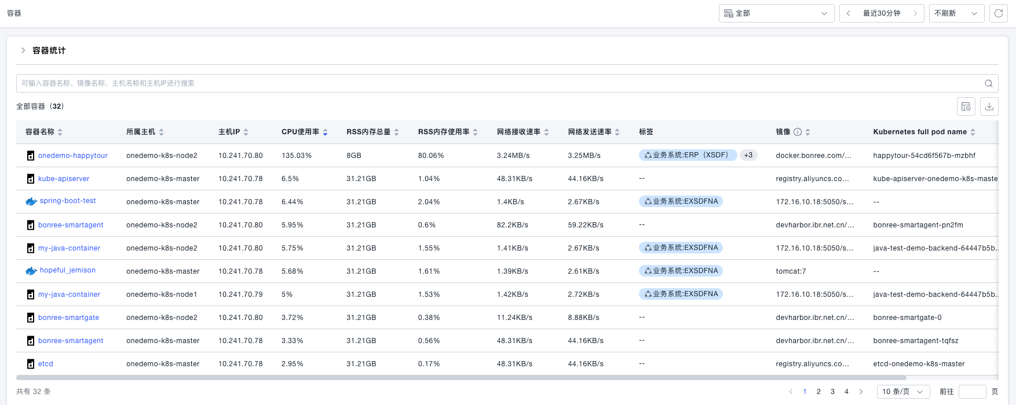Click previous time range arrow
Screen dimensions: 1016x405
[849, 13]
